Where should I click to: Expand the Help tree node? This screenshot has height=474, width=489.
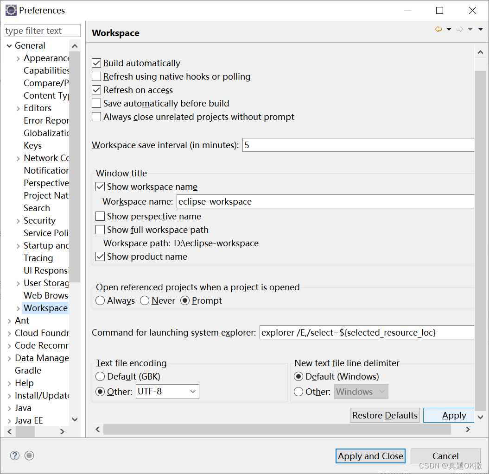pyautogui.click(x=9, y=383)
